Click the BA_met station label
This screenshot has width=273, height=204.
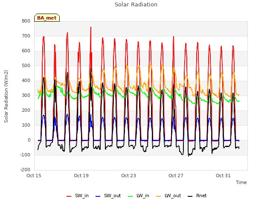[47, 18]
